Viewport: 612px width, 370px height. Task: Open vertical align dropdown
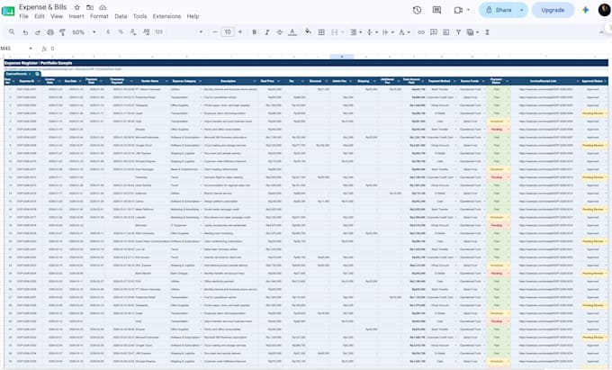pyautogui.click(x=372, y=32)
